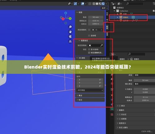Enable the 锁定摄像机到... checkbox
Viewport: 155px width, 134px height.
click(89, 53)
